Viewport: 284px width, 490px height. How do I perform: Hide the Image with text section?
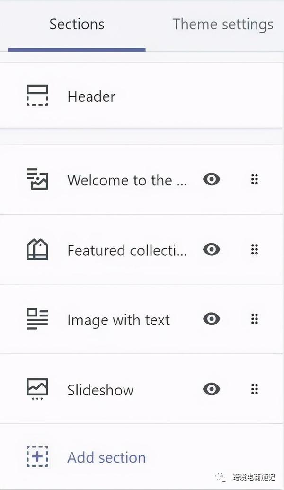212,319
